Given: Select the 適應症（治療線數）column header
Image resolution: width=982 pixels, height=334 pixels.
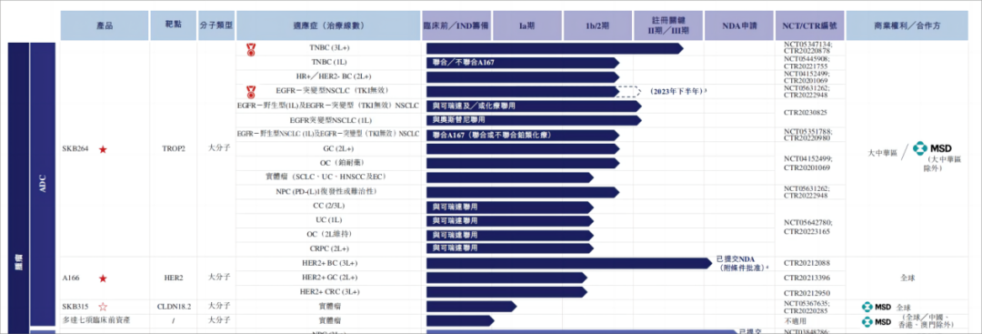Looking at the screenshot, I should click(328, 26).
